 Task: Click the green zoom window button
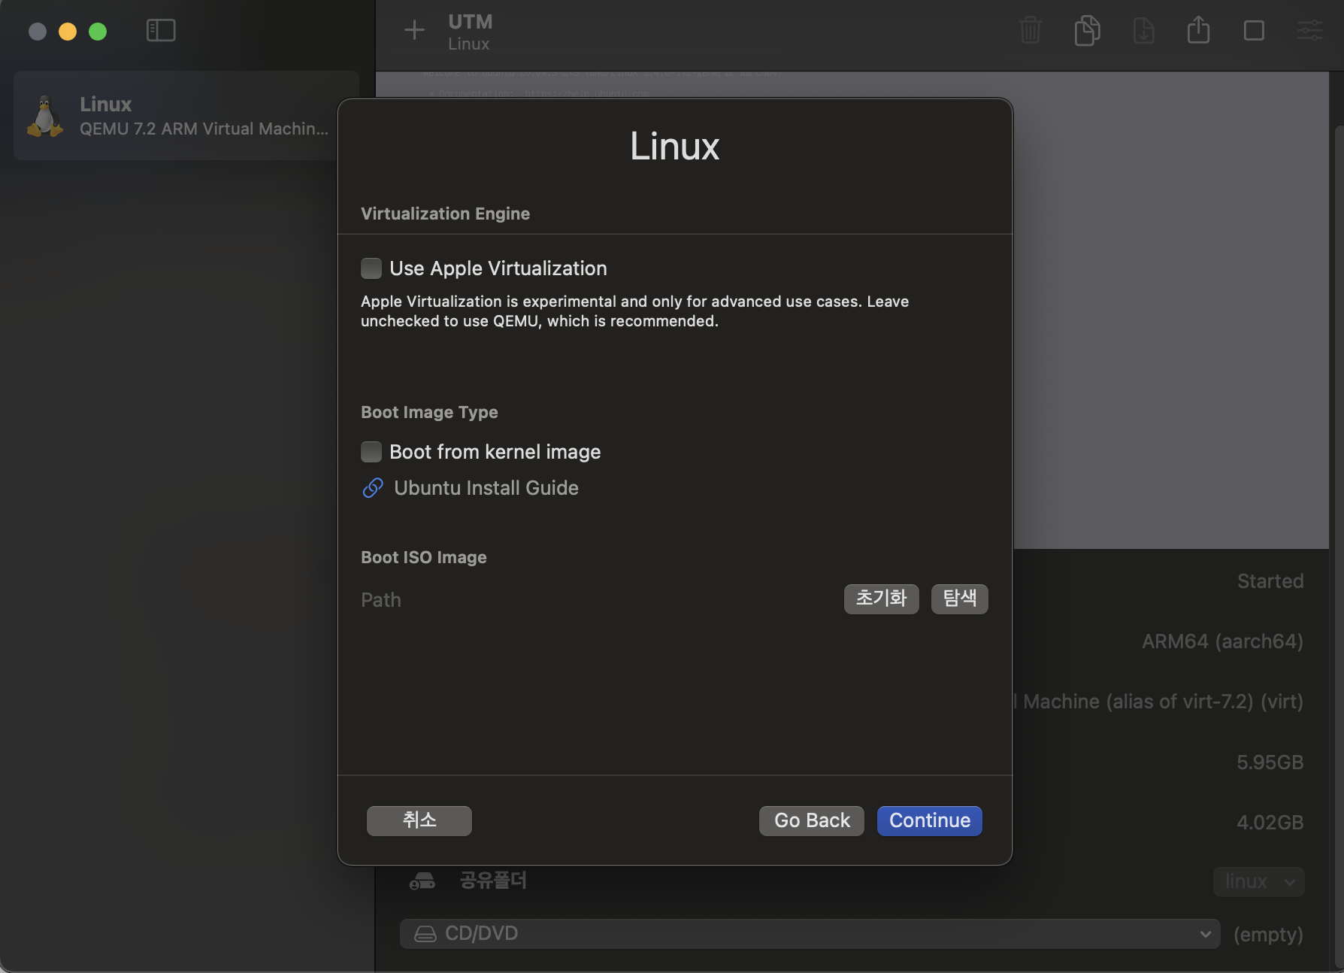[98, 32]
